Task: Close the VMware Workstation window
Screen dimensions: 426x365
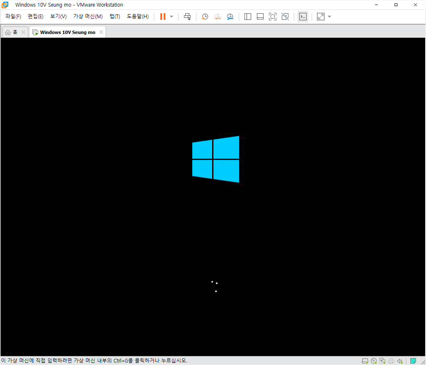Action: point(415,5)
